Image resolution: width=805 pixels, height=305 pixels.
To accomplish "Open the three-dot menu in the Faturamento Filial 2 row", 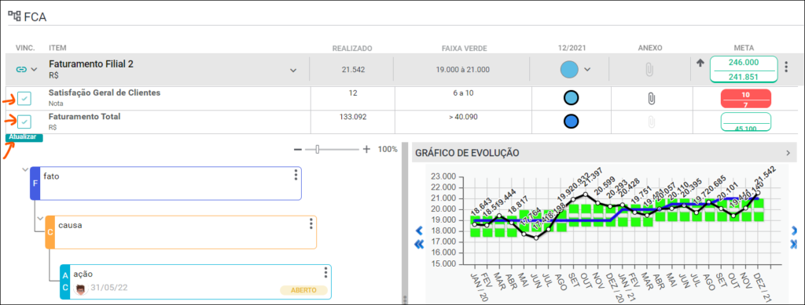I will tap(786, 67).
